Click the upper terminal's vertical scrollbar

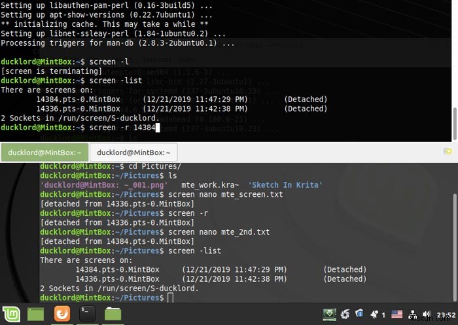455,124
